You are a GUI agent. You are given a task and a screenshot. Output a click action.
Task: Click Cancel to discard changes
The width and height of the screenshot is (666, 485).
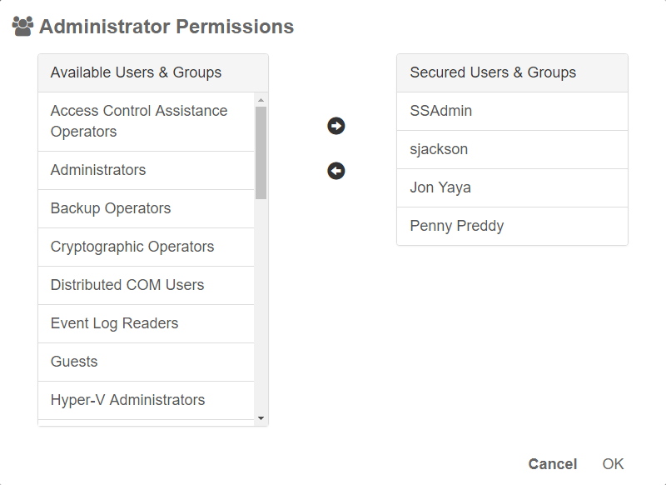tap(553, 463)
